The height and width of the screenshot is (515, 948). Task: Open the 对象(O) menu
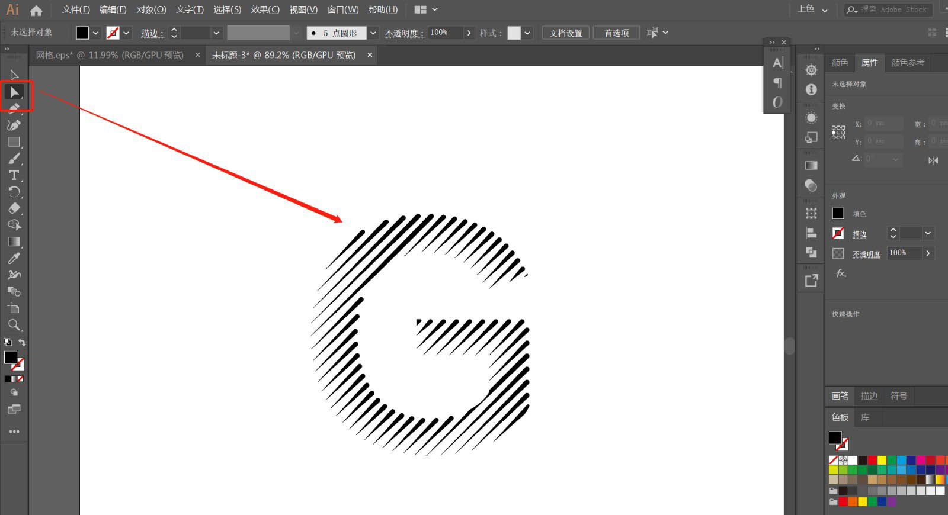151,9
